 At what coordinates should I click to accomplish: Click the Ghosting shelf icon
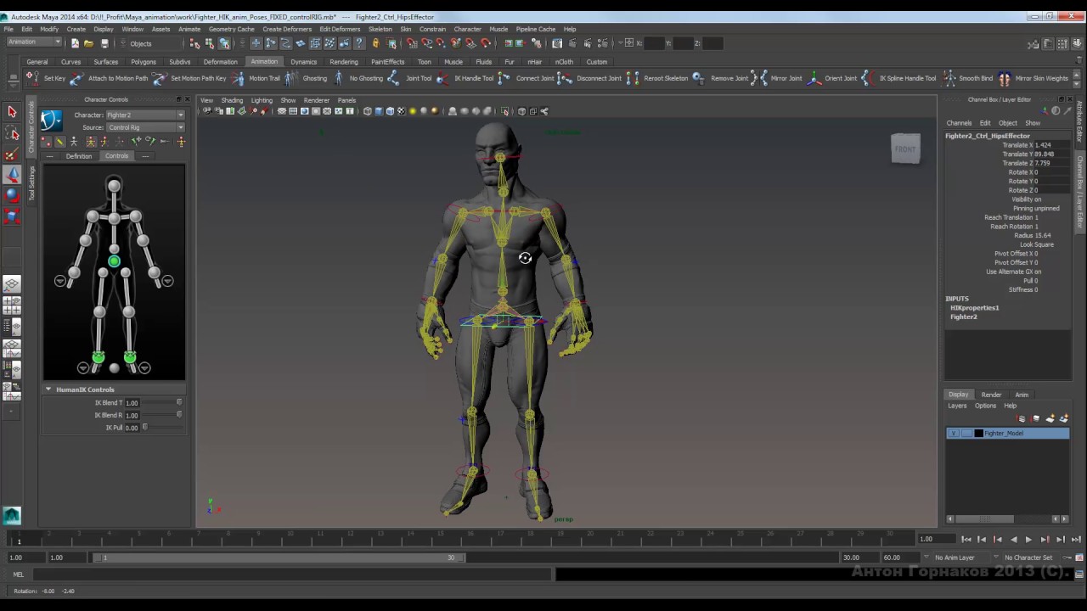291,78
